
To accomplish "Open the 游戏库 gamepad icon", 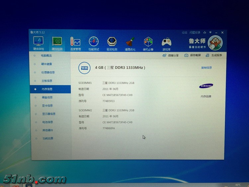I will (166, 42).
